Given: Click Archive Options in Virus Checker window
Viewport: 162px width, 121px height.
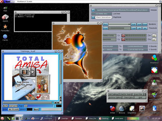Looking at the screenshot, I should 115,97.
